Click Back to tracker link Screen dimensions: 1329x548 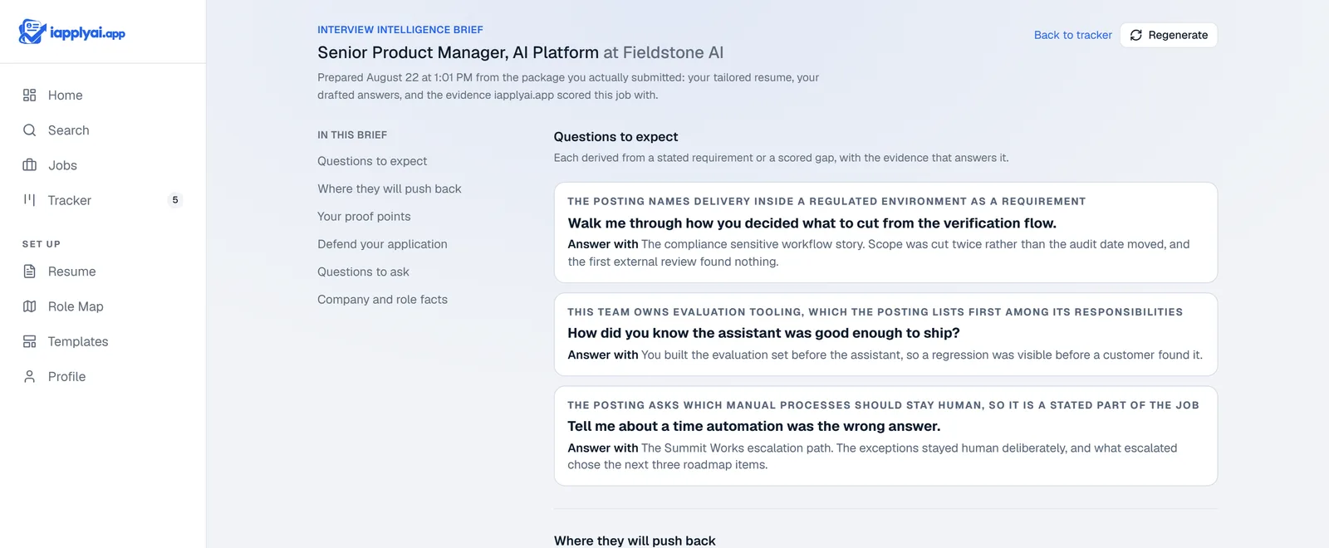point(1072,35)
